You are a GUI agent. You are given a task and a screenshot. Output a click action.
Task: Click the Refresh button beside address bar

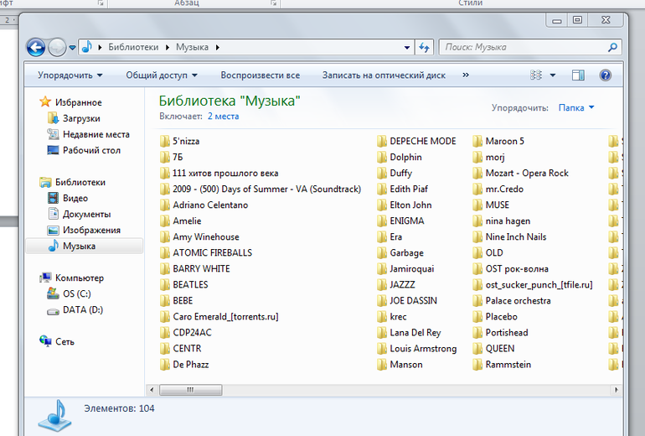(x=424, y=48)
